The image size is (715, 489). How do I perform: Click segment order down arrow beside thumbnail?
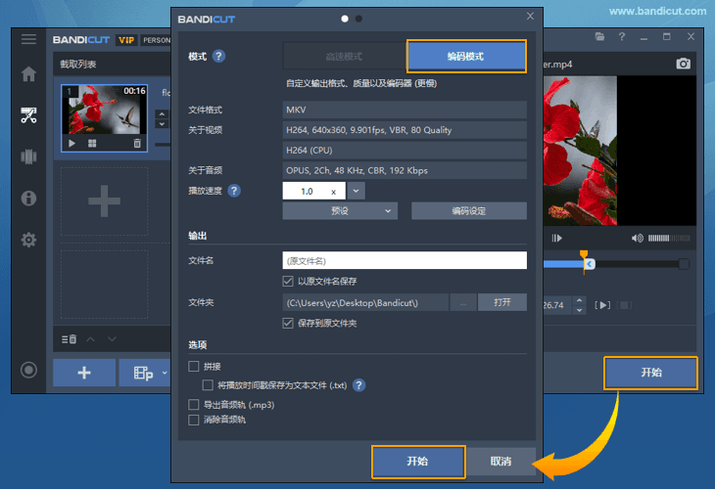click(x=162, y=124)
